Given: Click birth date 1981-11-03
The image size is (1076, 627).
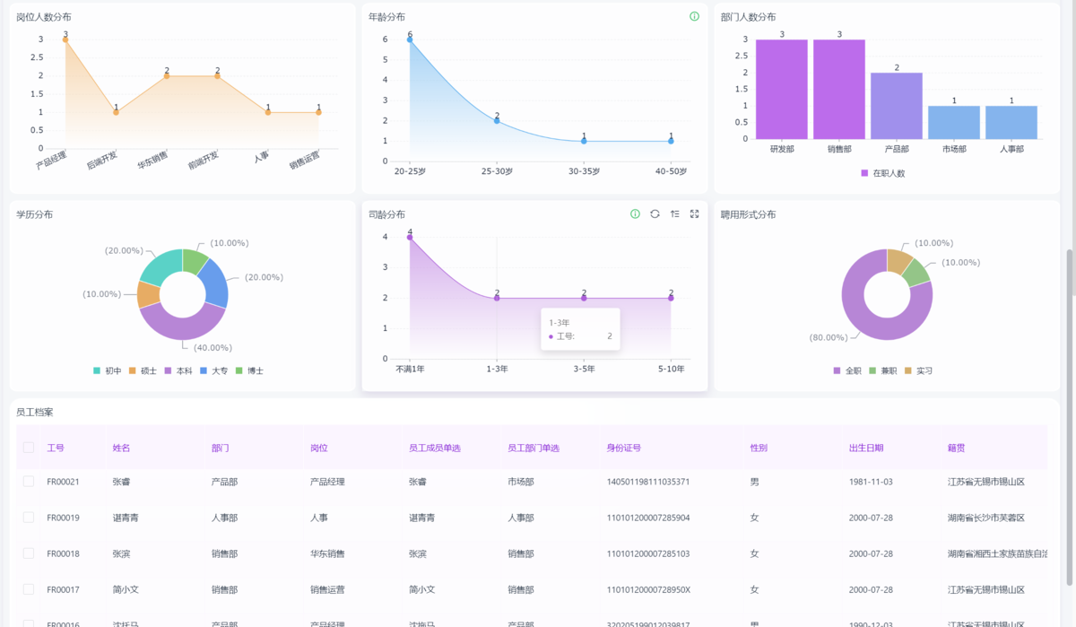Looking at the screenshot, I should click(871, 482).
